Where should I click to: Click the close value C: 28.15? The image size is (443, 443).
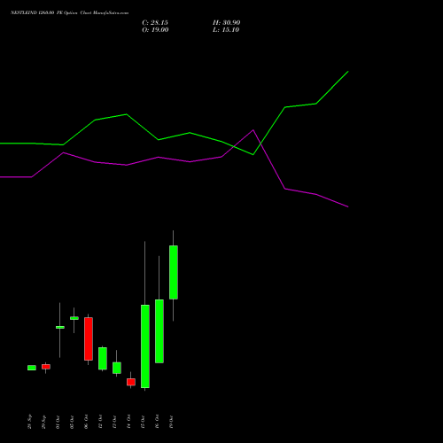[155, 23]
